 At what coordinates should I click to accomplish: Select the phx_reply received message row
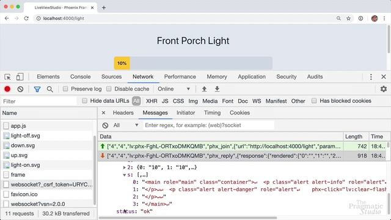[242, 156]
